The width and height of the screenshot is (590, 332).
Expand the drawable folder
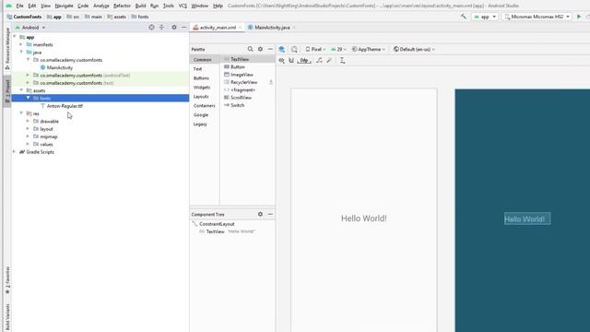click(28, 121)
